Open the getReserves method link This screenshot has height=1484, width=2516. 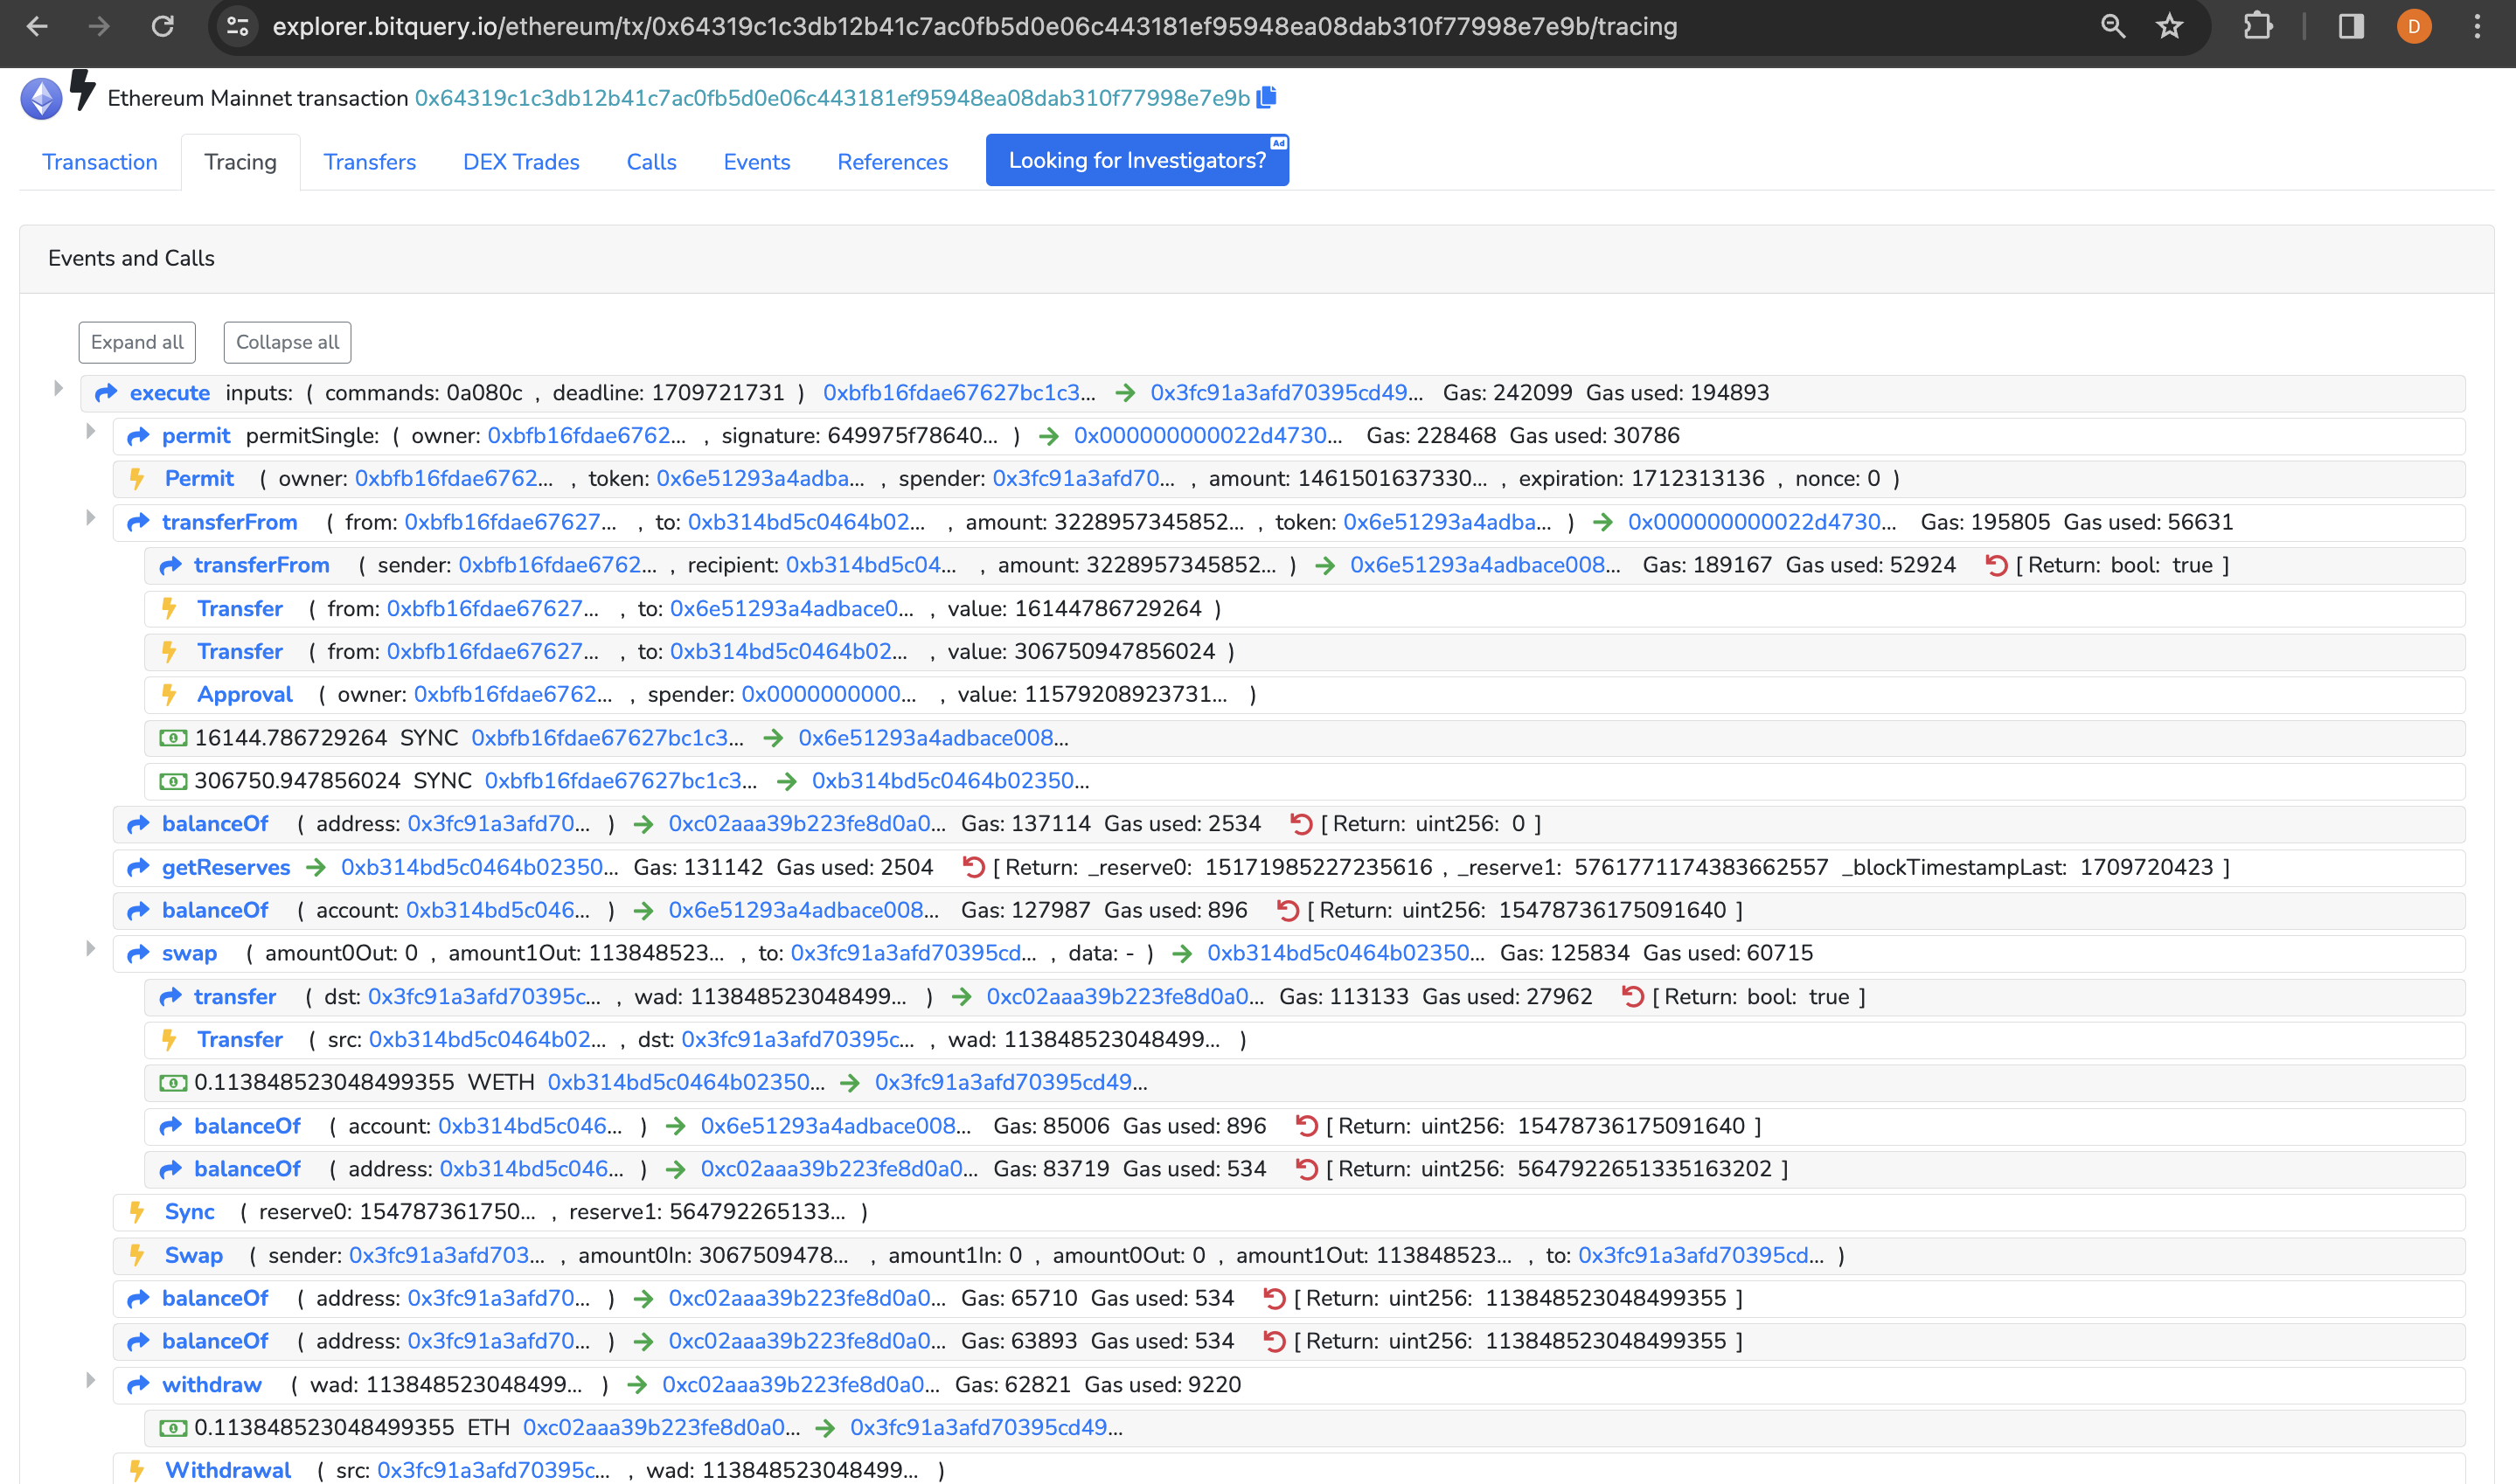coord(226,868)
